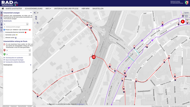The width and height of the screenshot is (190, 107).
Task: Enable the Adressen suchen checkbox
Action: point(4,37)
